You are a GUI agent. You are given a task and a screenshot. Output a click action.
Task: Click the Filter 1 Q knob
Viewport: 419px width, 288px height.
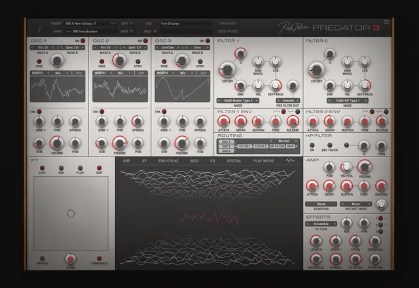coord(240,54)
